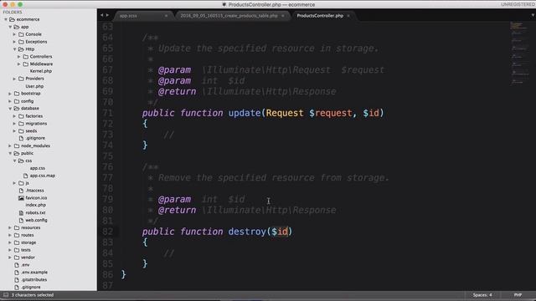This screenshot has height=301, width=536.
Task: Click line number 71 in gutter
Action: 107,113
